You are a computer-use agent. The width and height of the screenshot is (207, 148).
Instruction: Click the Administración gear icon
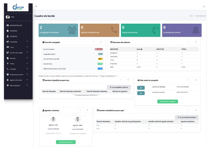tap(8, 85)
